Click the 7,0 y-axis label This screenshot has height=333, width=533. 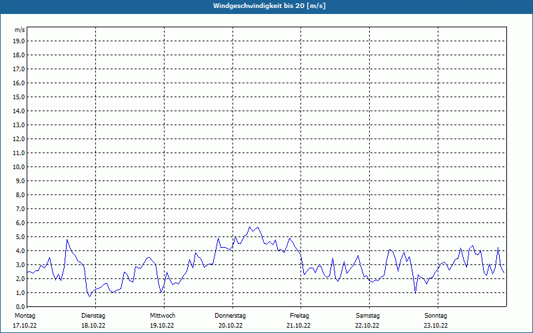20,208
